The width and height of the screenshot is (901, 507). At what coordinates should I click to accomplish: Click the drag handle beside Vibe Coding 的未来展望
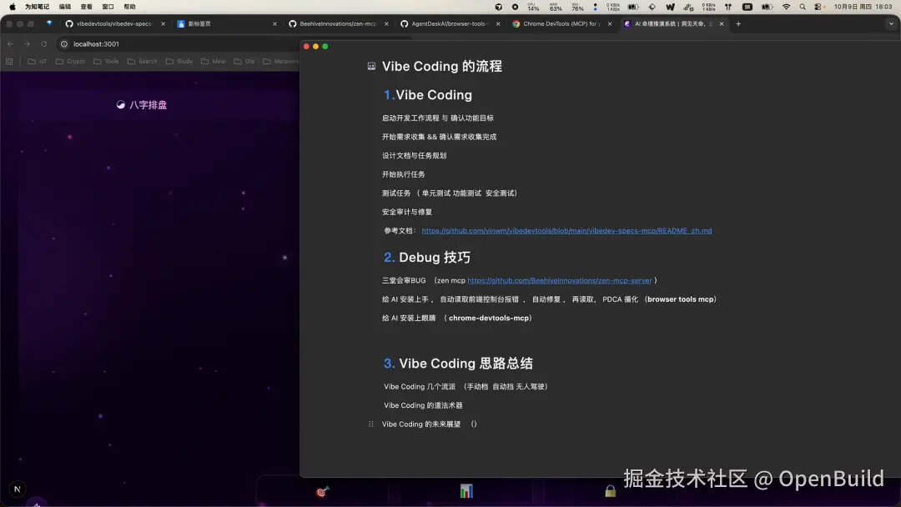[370, 424]
